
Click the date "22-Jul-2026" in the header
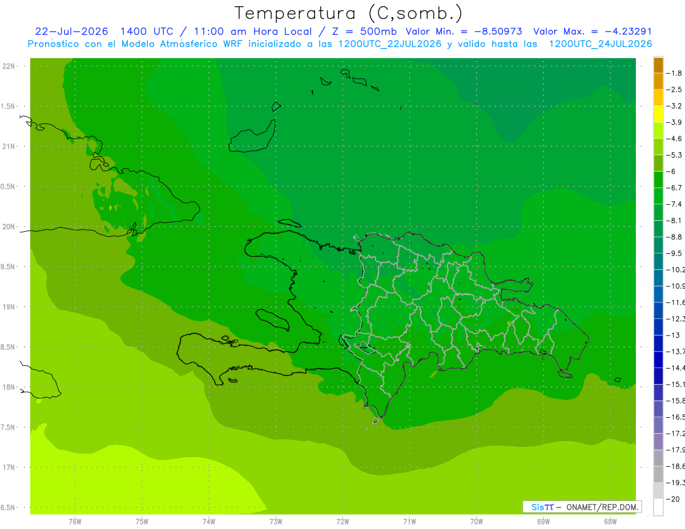(x=72, y=31)
